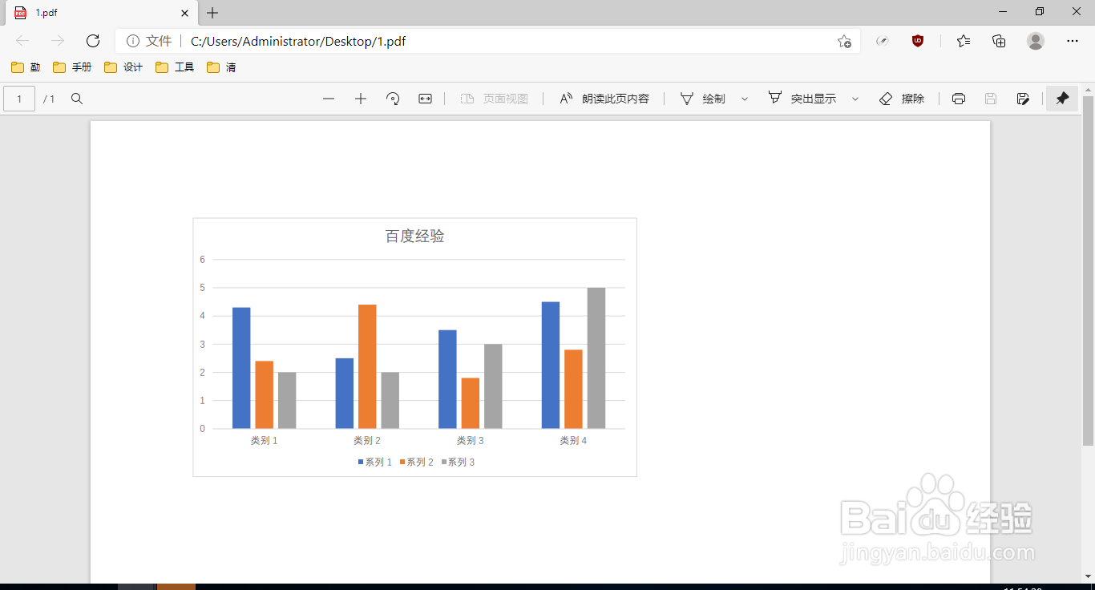Fit the PDF to page width
Viewport: 1095px width, 590px height.
pos(425,98)
